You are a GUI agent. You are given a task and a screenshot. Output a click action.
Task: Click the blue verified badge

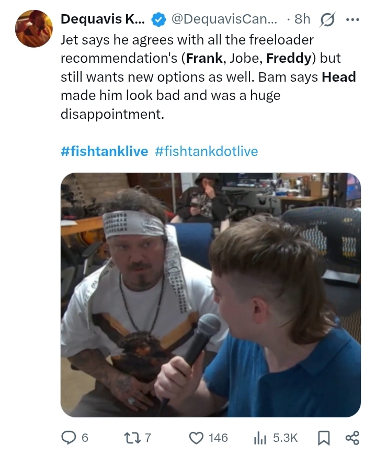click(x=158, y=19)
